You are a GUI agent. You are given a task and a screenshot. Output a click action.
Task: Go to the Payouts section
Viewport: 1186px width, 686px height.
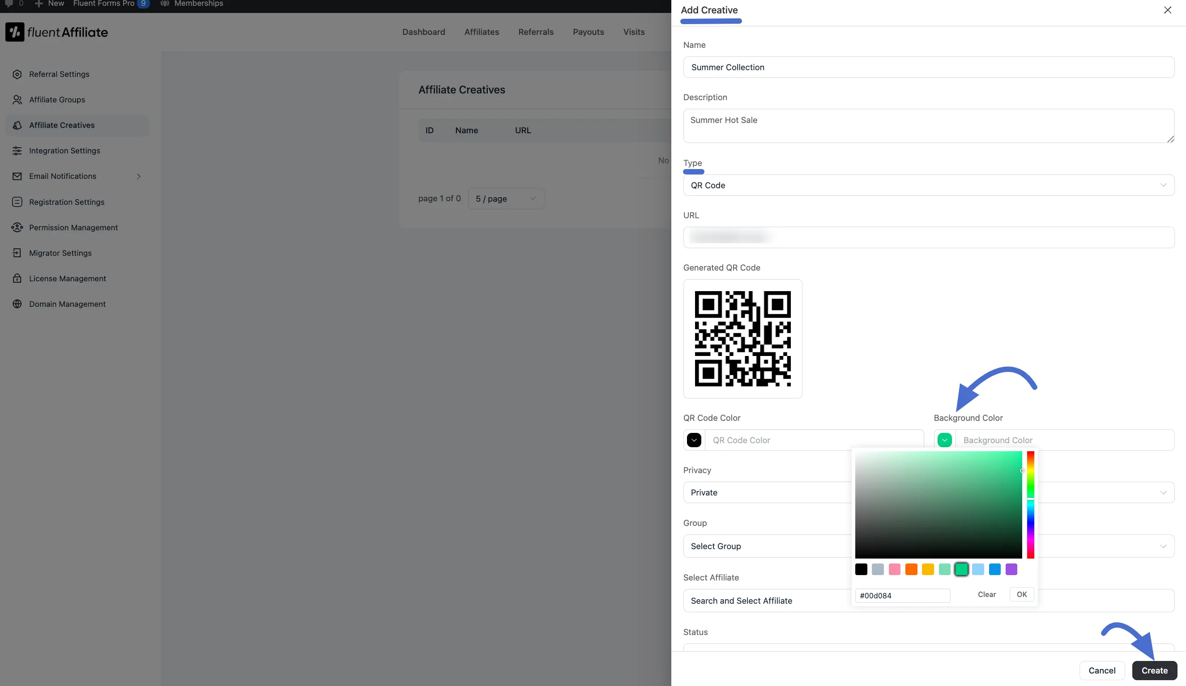[588, 31]
